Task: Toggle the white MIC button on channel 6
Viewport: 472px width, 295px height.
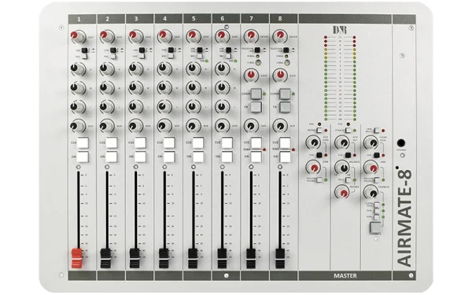Action: 228,56
